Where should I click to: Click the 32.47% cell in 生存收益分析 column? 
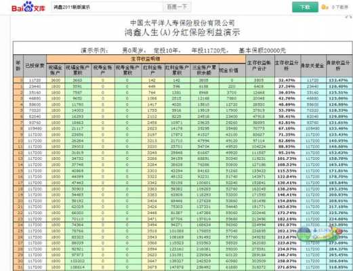[x=287, y=80]
